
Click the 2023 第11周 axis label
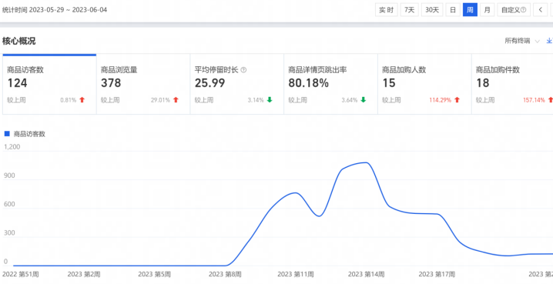coord(296,274)
